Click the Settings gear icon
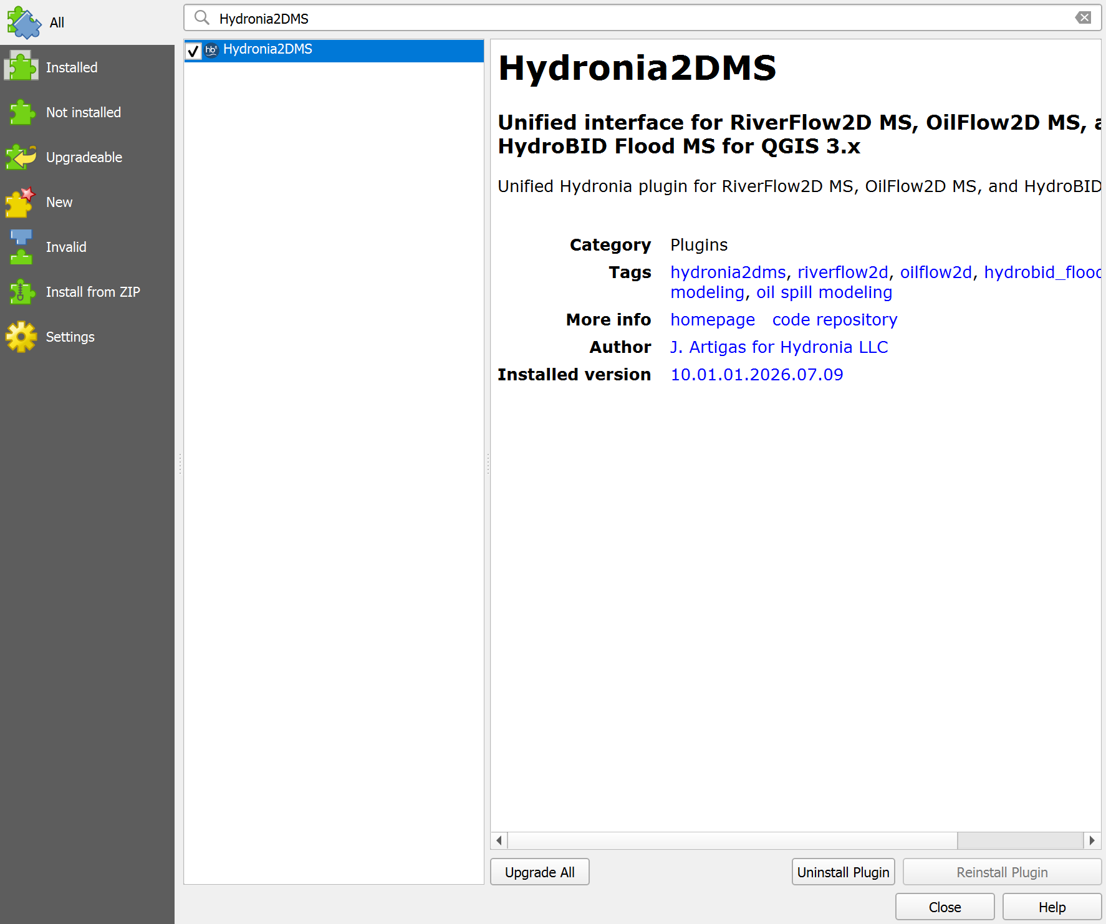The image size is (1106, 924). (21, 337)
